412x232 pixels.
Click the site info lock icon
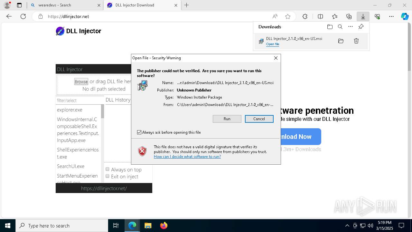pyautogui.click(x=41, y=16)
